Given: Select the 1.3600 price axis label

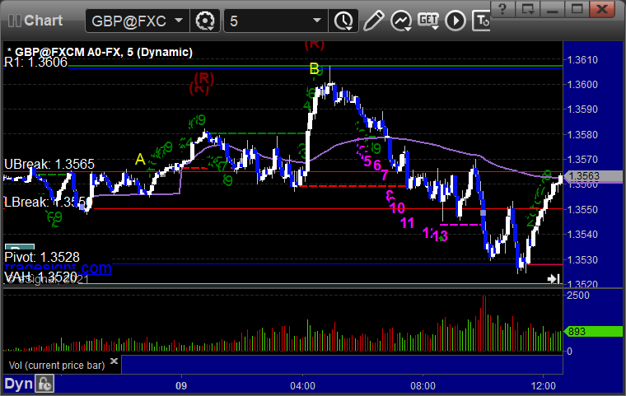Looking at the screenshot, I should (x=582, y=85).
